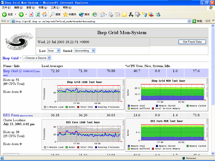This screenshot has height=161, width=215.
Task: Click the Forward arrow button
Action: pyautogui.click(x=21, y=14)
